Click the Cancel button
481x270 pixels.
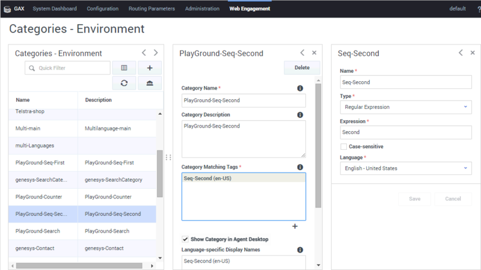pos(452,199)
